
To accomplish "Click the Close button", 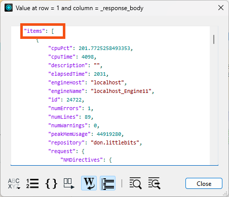I will [204, 183].
